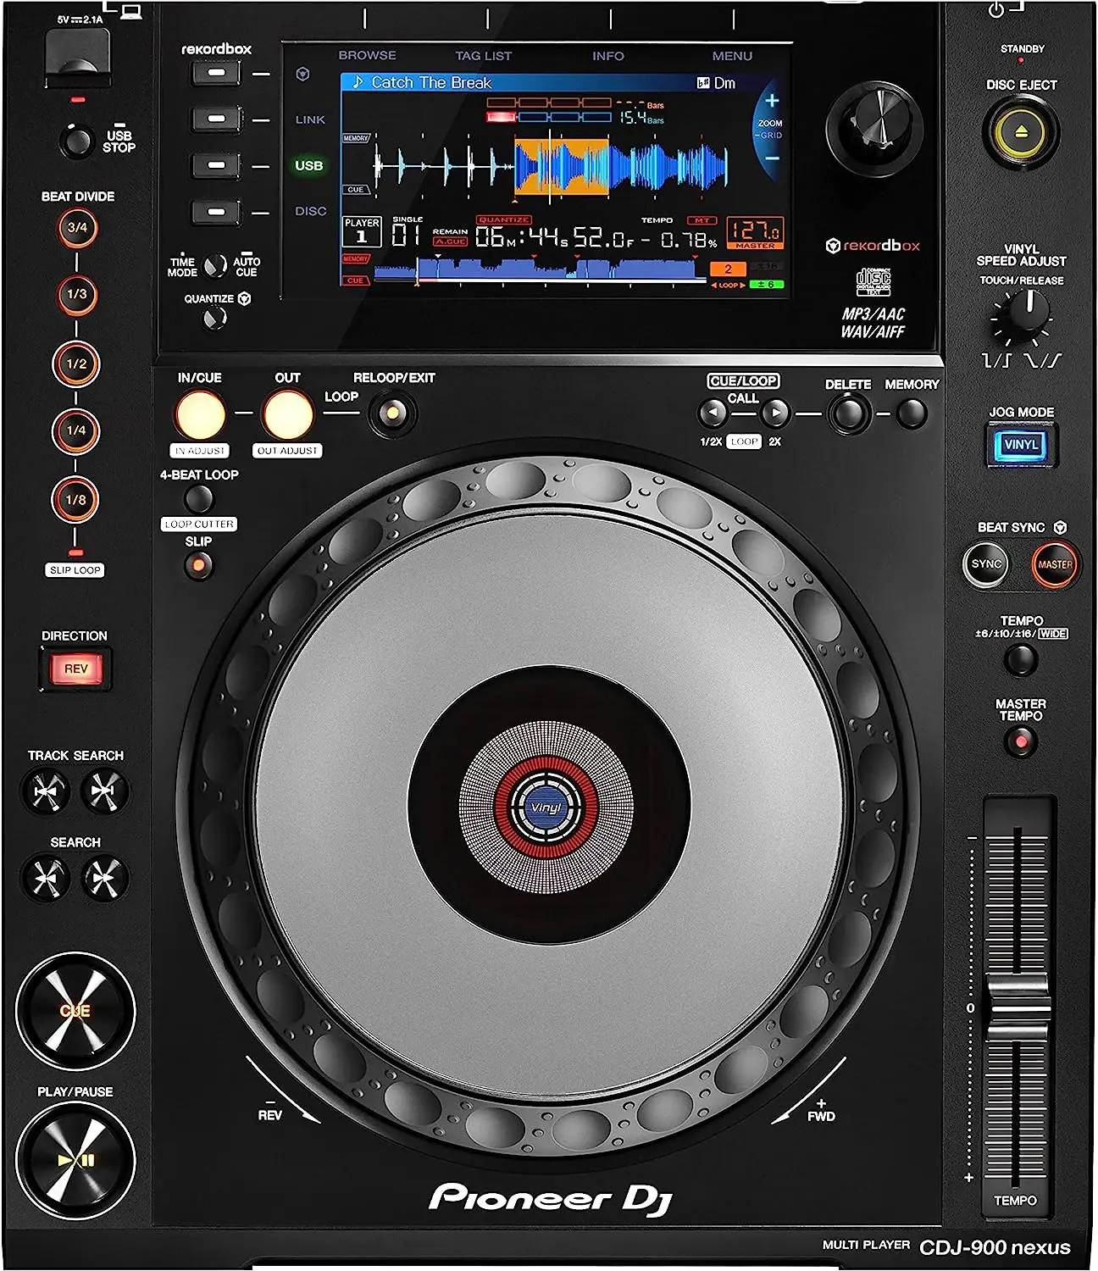
Task: Toggle the SLIP button
Action: [198, 565]
